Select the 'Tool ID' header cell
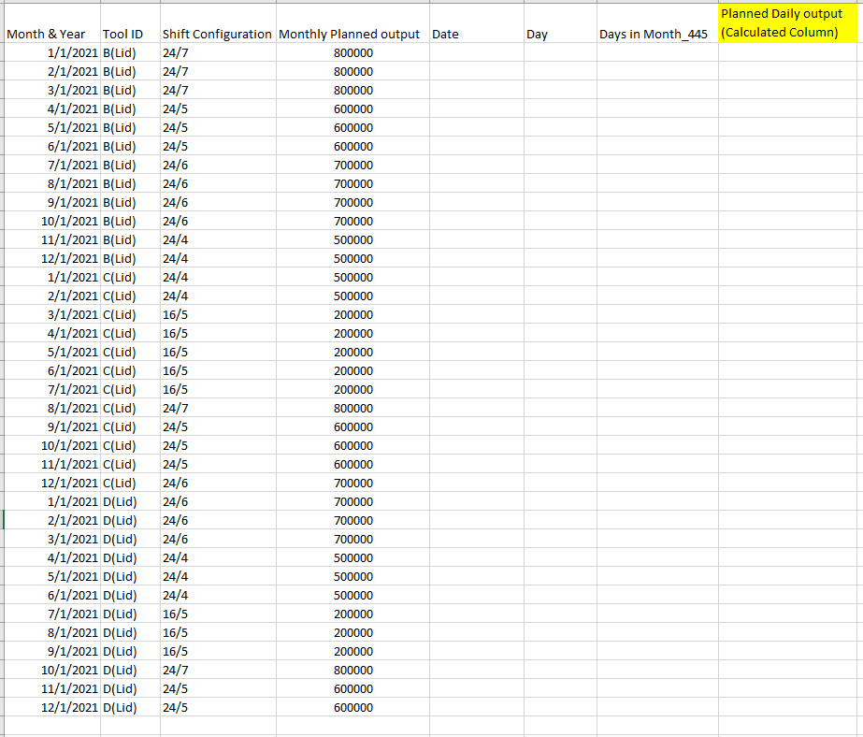 (x=131, y=23)
